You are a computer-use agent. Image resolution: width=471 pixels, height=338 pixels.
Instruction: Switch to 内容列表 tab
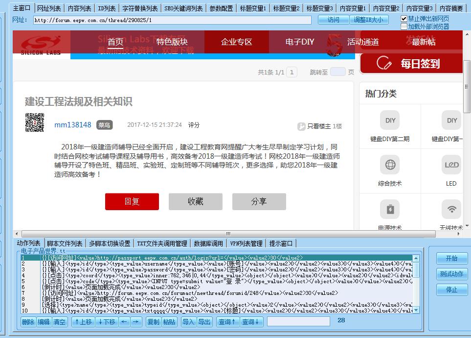point(79,8)
